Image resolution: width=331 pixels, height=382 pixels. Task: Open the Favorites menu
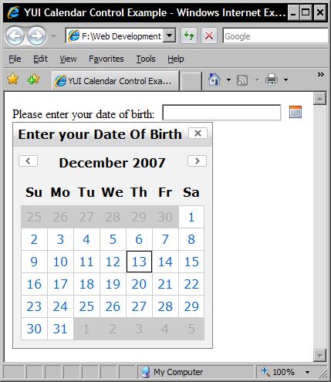(x=106, y=59)
